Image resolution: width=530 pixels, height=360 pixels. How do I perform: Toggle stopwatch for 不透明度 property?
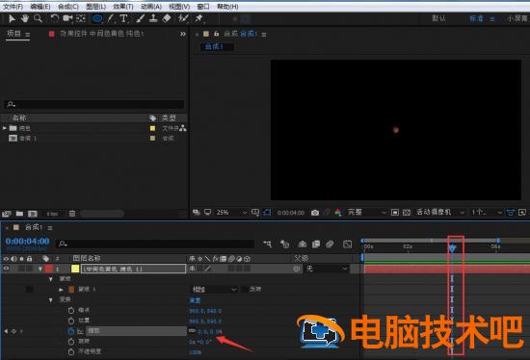71,351
